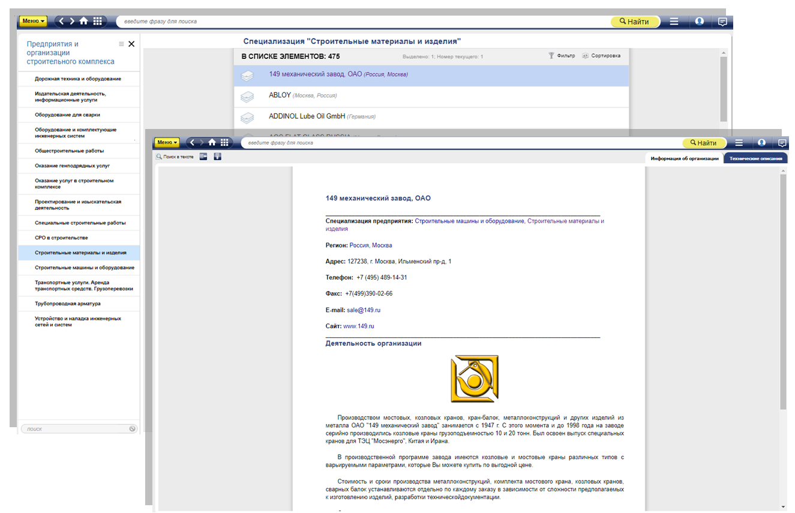Open the Фильтр funnel control

pyautogui.click(x=562, y=56)
